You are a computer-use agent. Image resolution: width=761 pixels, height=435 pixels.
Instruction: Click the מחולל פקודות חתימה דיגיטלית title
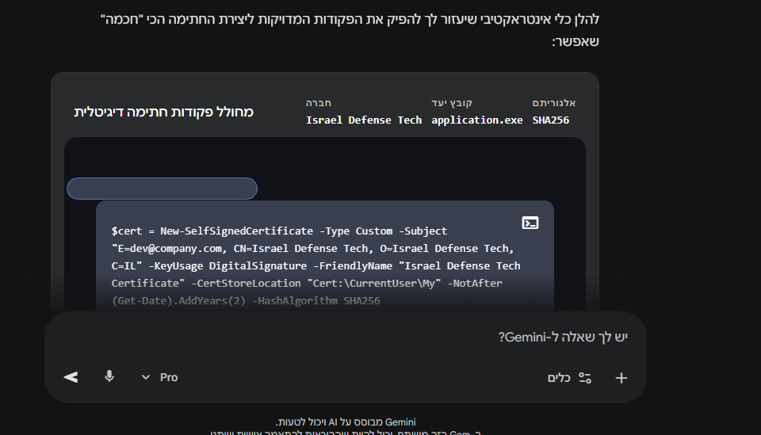click(163, 112)
